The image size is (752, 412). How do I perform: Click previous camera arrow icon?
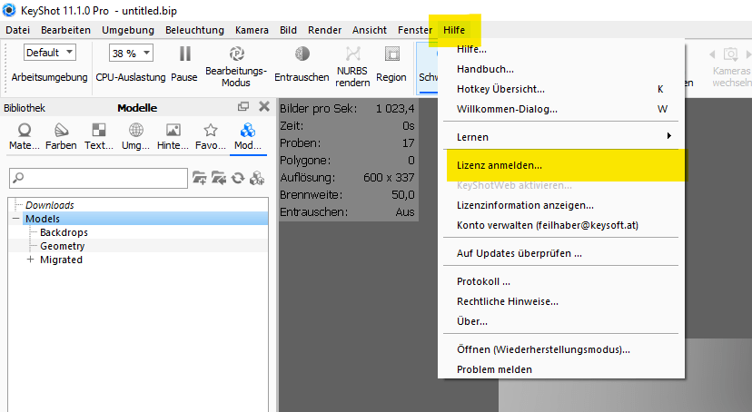(712, 54)
